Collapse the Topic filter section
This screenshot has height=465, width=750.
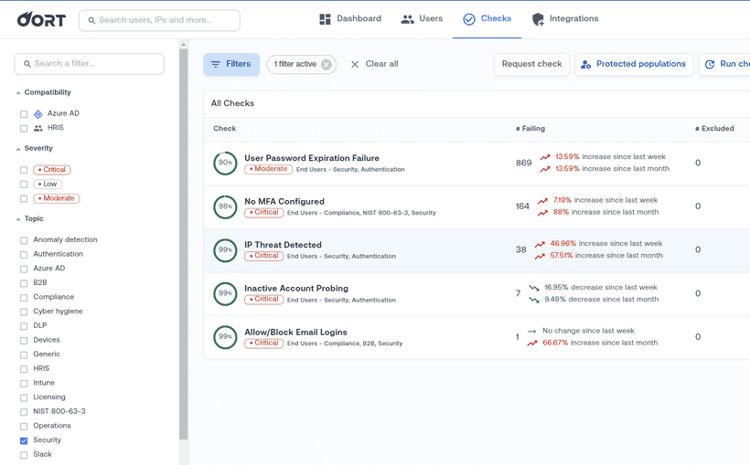(17, 219)
